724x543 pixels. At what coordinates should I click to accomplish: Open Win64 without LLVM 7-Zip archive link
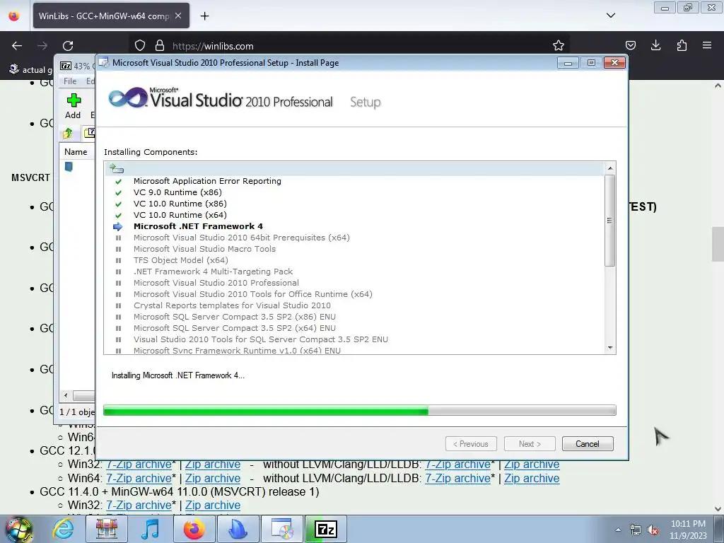(457, 479)
